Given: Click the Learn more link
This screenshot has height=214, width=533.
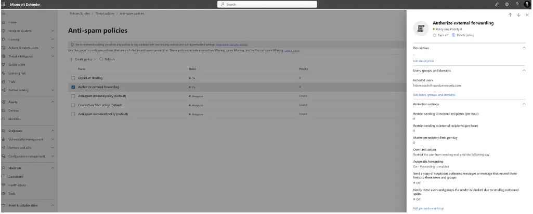Looking at the screenshot, I should coord(292,50).
